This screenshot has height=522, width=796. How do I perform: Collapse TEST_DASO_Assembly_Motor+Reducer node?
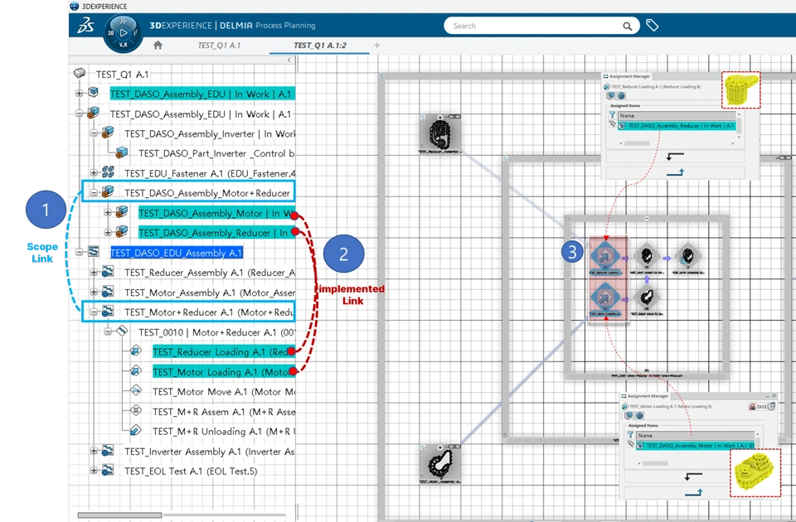click(x=94, y=193)
